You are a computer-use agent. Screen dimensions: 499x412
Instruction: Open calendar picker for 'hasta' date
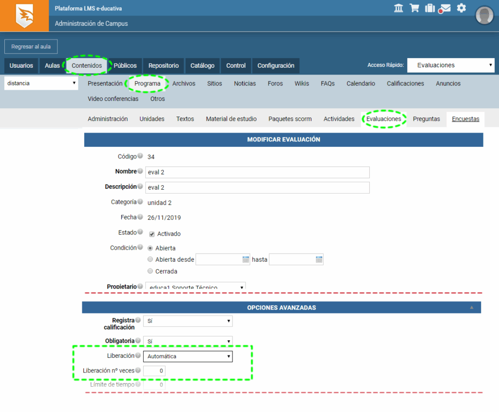319,259
